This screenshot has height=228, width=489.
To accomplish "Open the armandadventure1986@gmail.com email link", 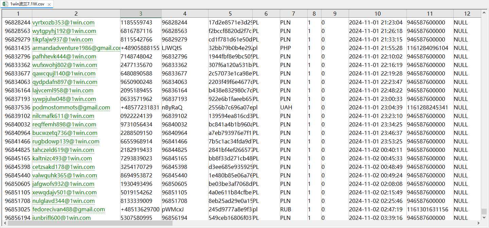I will 76,48.
